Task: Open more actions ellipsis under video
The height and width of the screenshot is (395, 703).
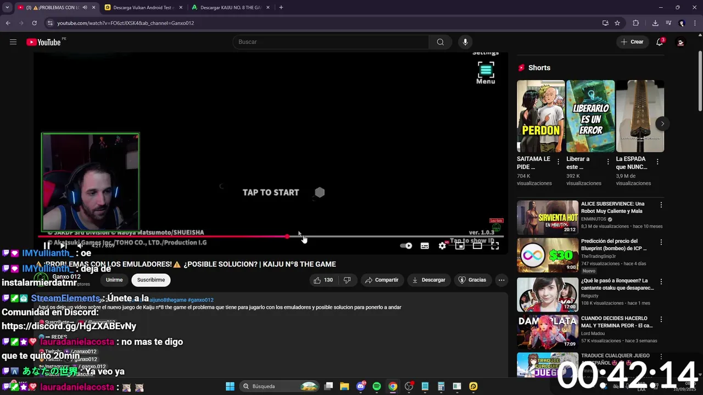Action: pyautogui.click(x=501, y=280)
